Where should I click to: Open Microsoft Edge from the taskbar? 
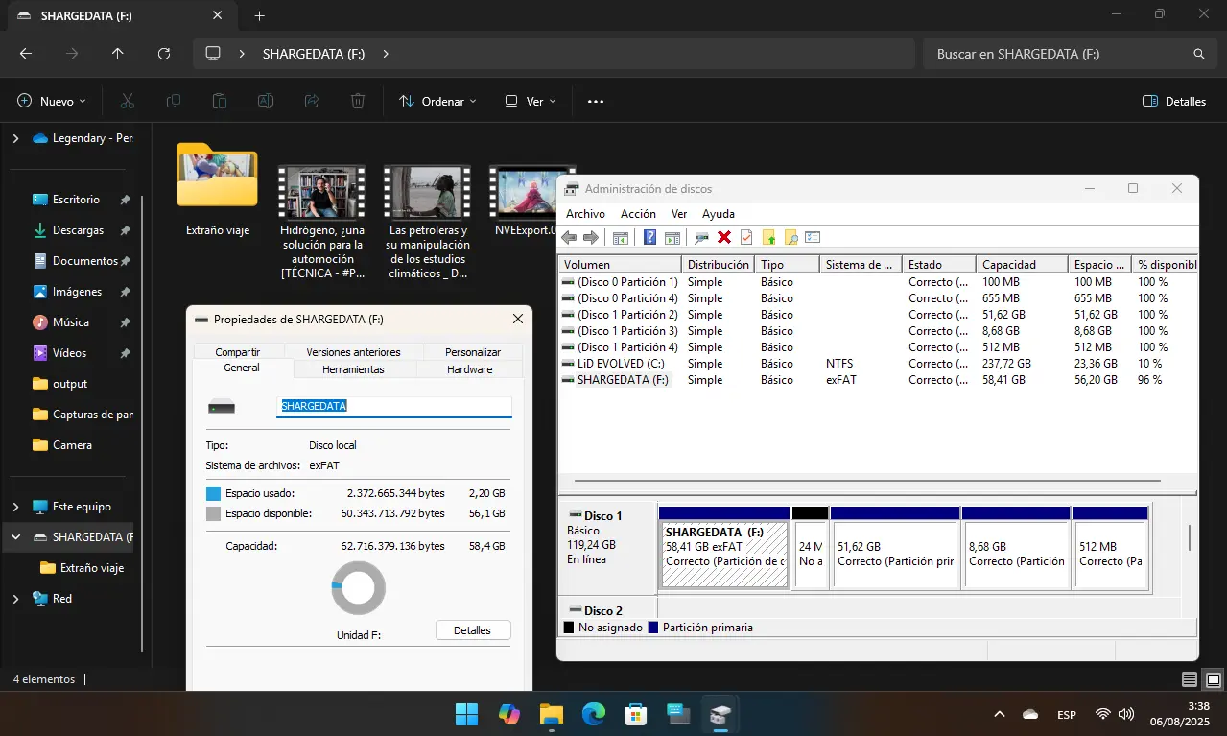tap(594, 714)
